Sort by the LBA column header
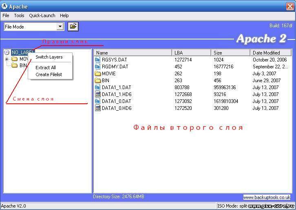The height and width of the screenshot is (210, 296). pos(191,53)
